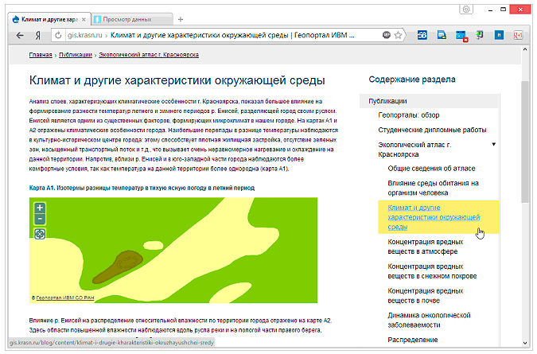Screen dimensions: 537x354
Task: Go to Главная breadcrumb link
Action: 40,56
